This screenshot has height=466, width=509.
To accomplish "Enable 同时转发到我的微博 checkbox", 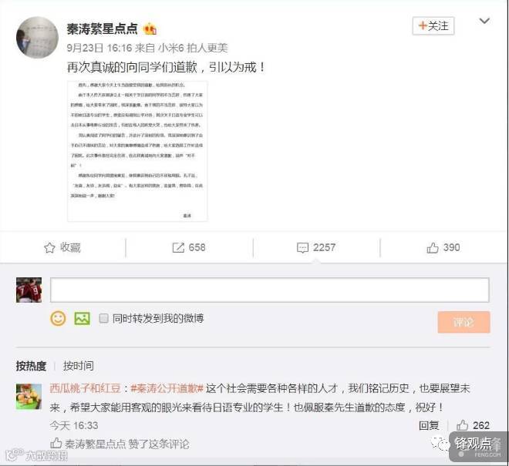I will tap(103, 318).
